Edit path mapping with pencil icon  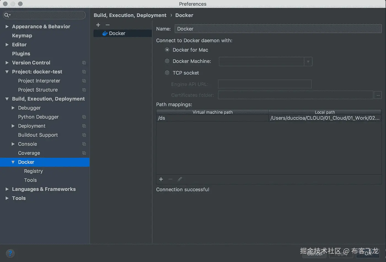[180, 179]
